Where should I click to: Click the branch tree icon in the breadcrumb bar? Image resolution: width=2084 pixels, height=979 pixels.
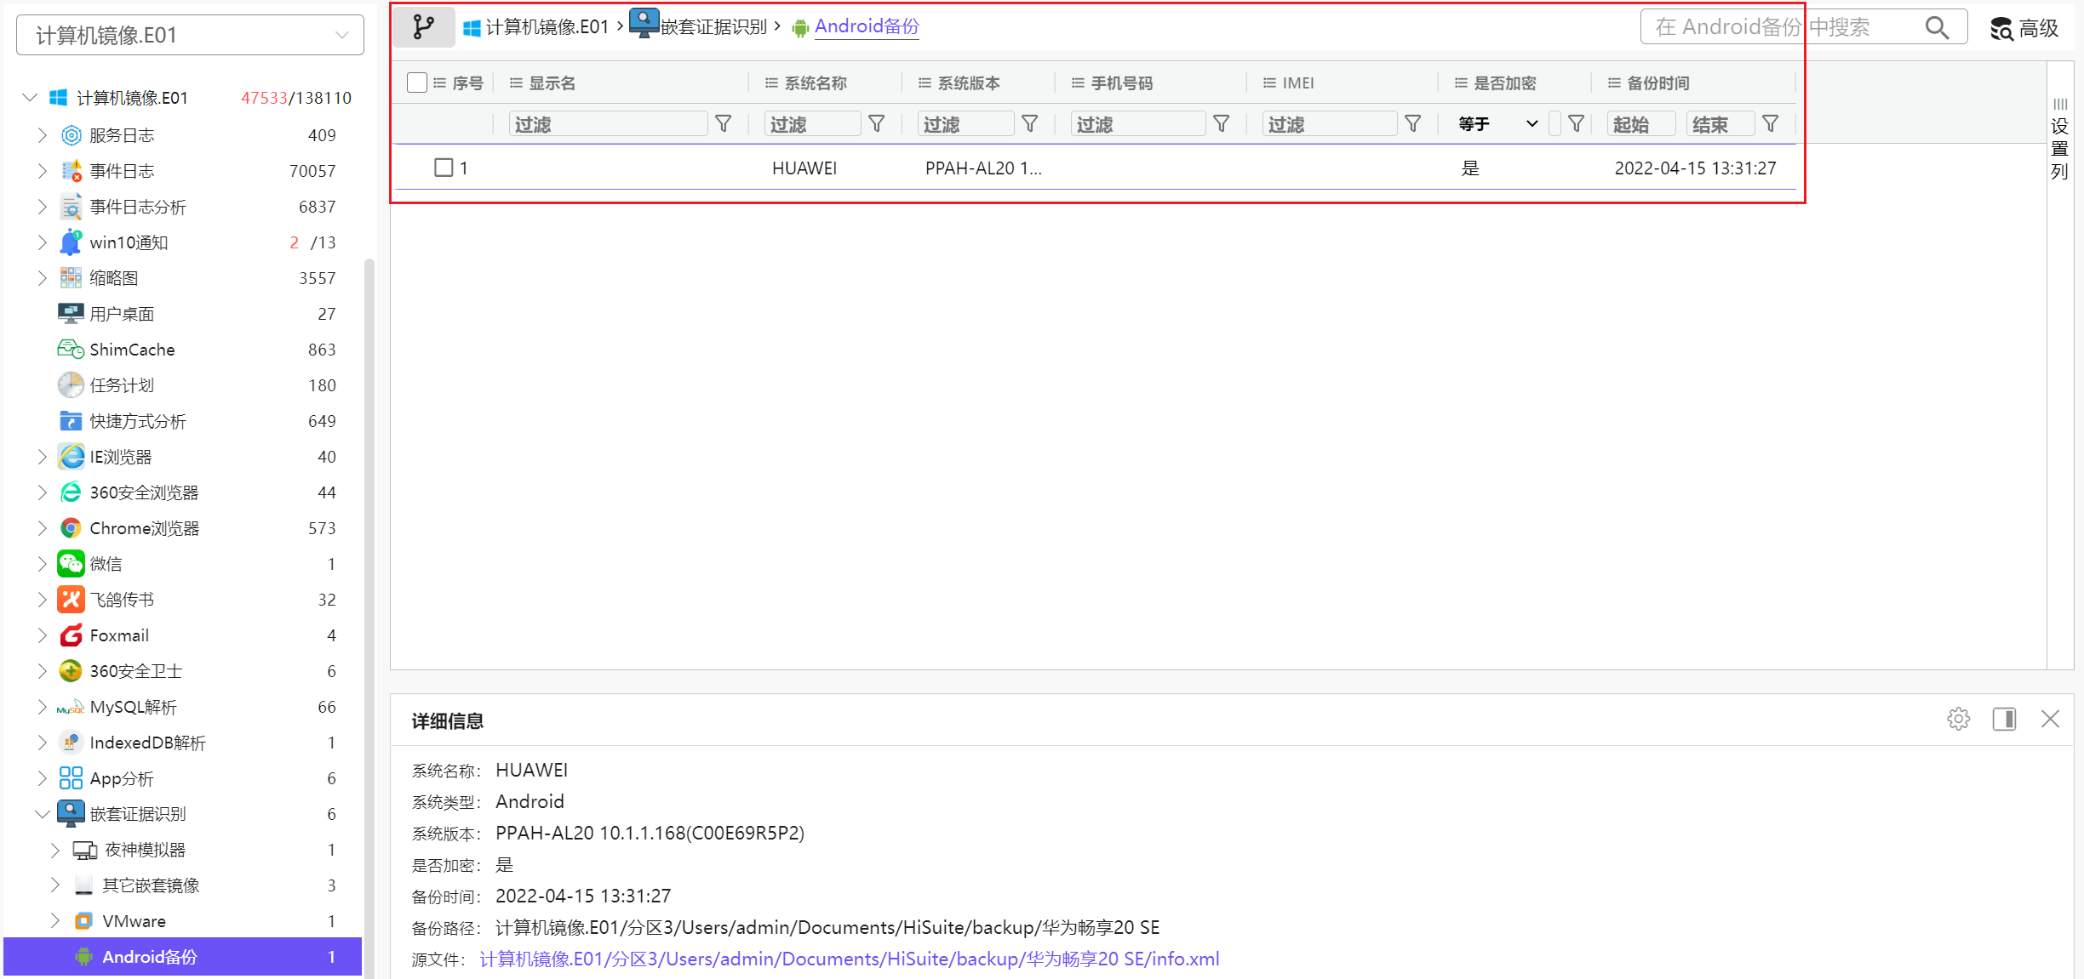tap(423, 27)
